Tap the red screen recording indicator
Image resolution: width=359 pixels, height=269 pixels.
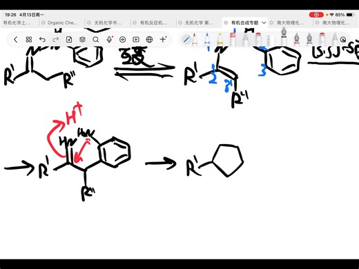pyautogui.click(x=316, y=14)
